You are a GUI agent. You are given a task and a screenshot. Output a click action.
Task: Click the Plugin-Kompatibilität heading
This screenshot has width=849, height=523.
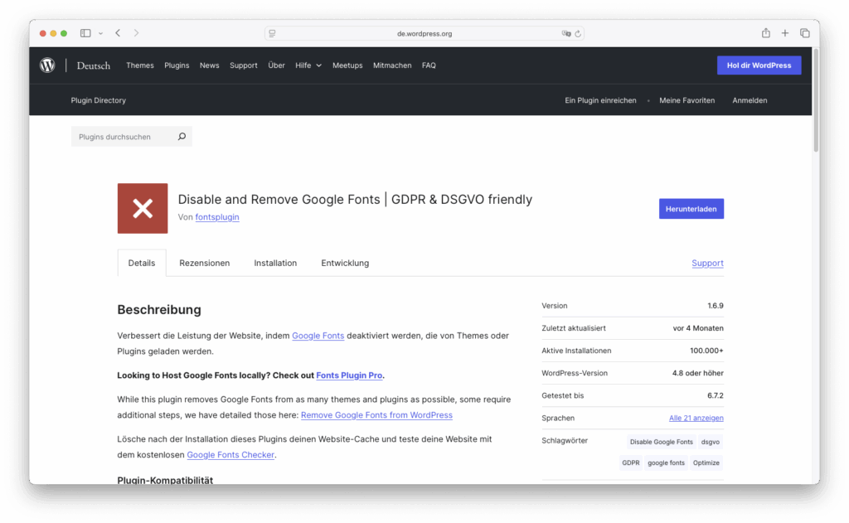165,480
